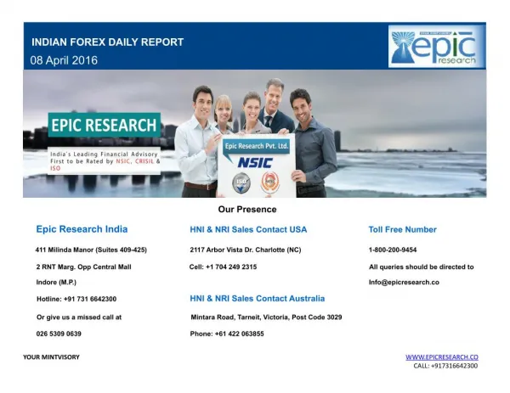Click '2 RNT Marg. Opp Central Mall' line
This screenshot has height=393, width=510.
coord(84,267)
